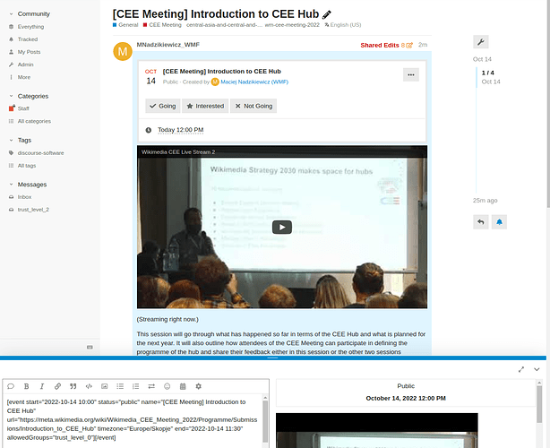The height and width of the screenshot is (448, 550).
Task: Click the MNadzikiewicz_WMF username
Action: click(x=168, y=45)
